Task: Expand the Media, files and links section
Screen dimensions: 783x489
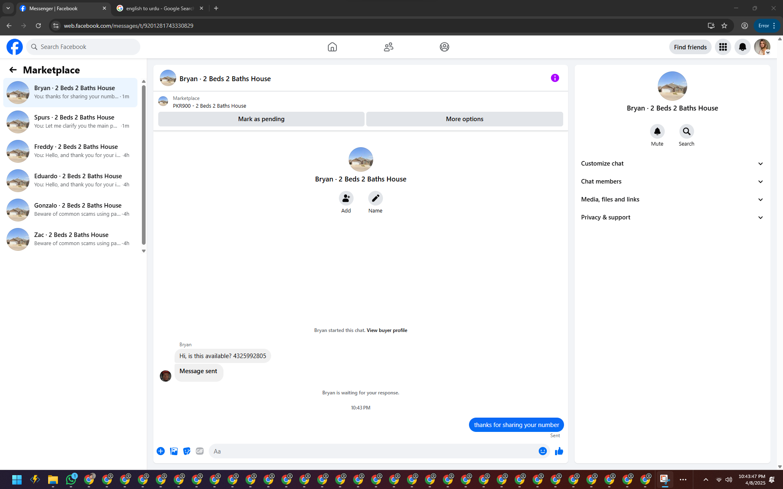Action: (672, 199)
